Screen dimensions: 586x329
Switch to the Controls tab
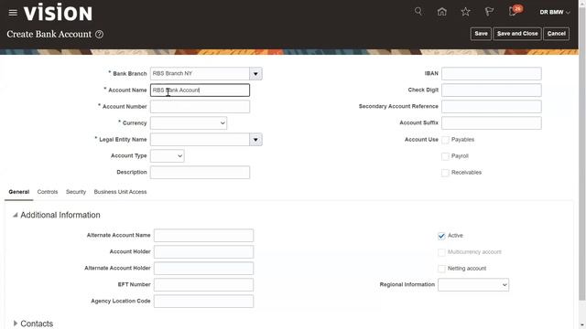pos(48,192)
